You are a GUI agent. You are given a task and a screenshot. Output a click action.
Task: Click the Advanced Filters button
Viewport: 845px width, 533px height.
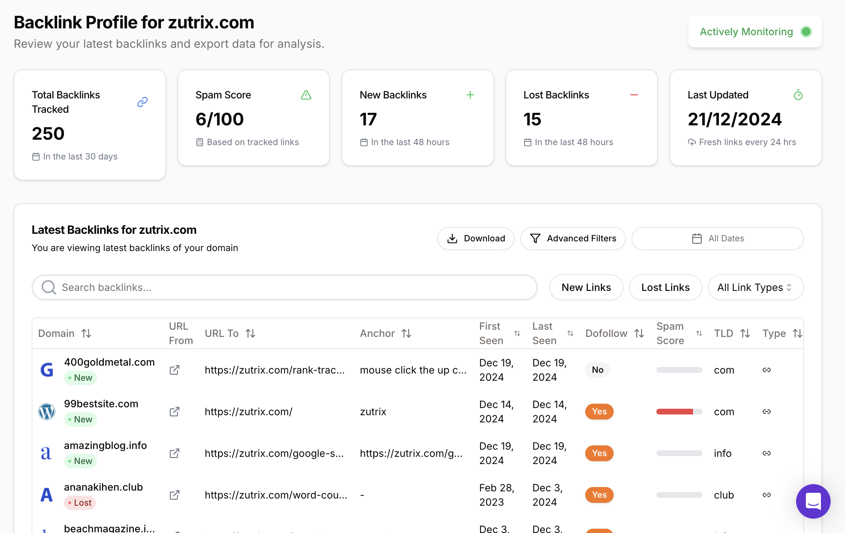573,238
